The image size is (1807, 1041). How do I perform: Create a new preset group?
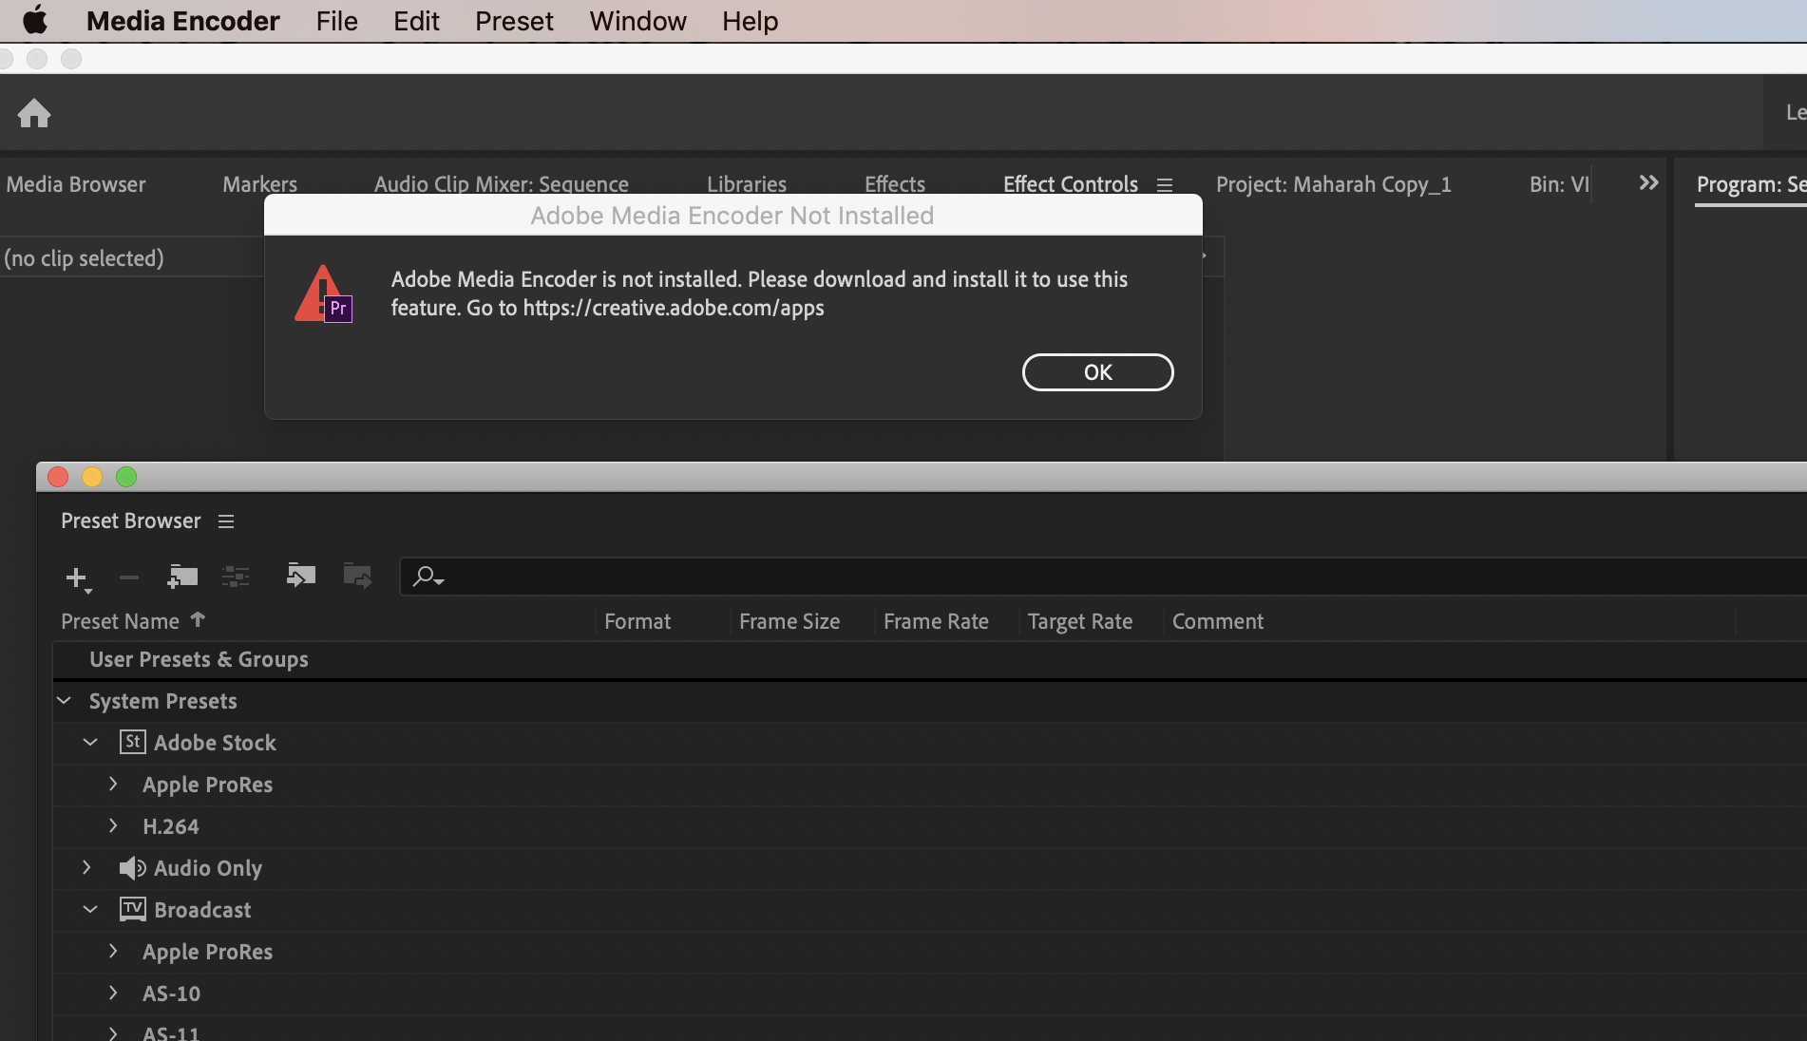[x=181, y=577]
